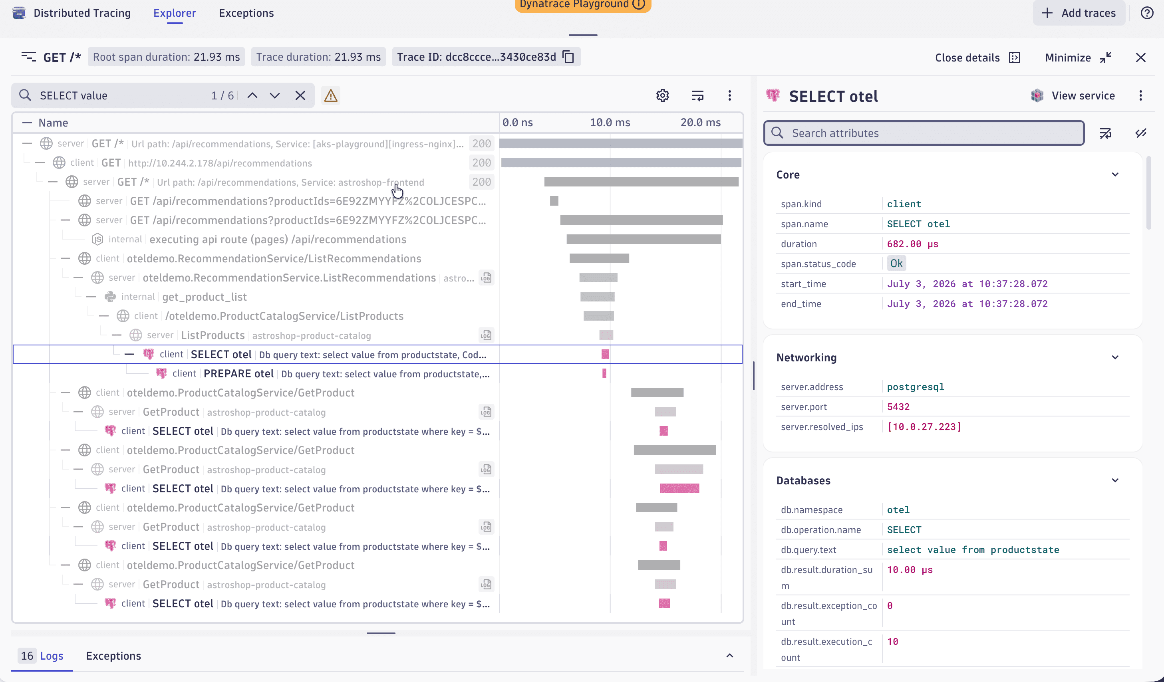The width and height of the screenshot is (1164, 682).
Task: Switch to the Explorer tab
Action: coord(175,13)
